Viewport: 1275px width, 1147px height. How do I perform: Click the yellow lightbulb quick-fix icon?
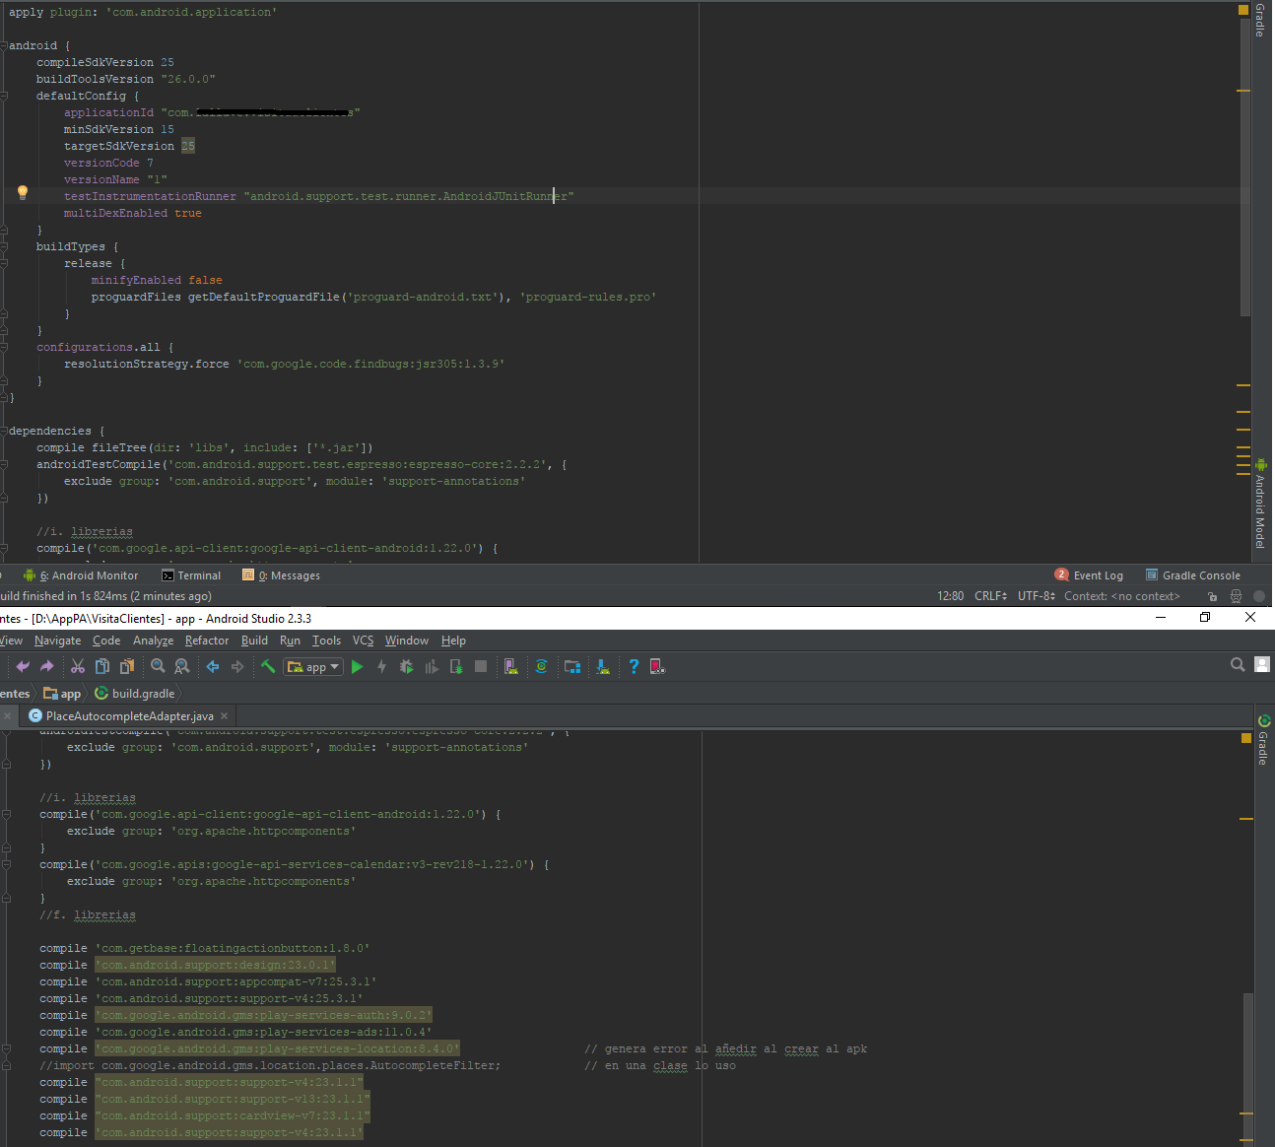23,193
